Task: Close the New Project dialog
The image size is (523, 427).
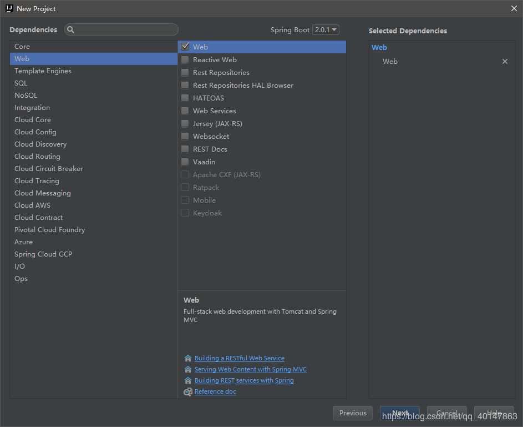Action: pyautogui.click(x=514, y=8)
